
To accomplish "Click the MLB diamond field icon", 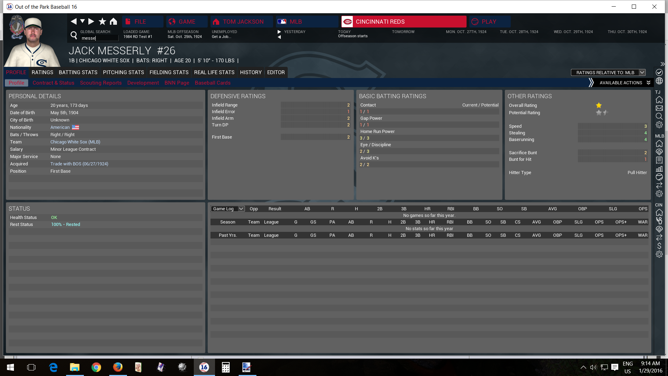I will [659, 152].
